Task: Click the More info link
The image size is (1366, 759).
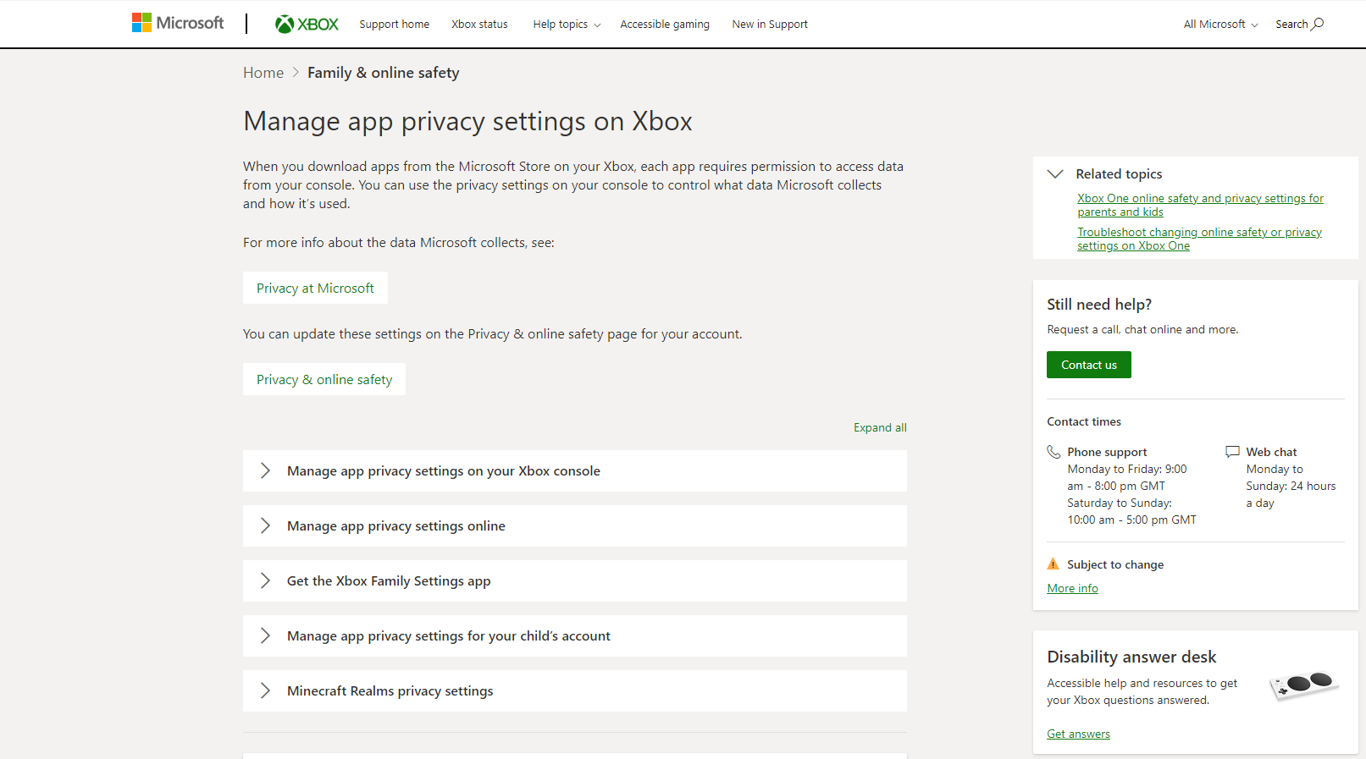Action: (1072, 588)
